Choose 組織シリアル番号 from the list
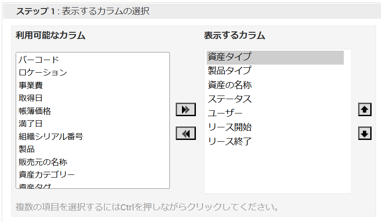This screenshot has width=381, height=222. tap(51, 136)
